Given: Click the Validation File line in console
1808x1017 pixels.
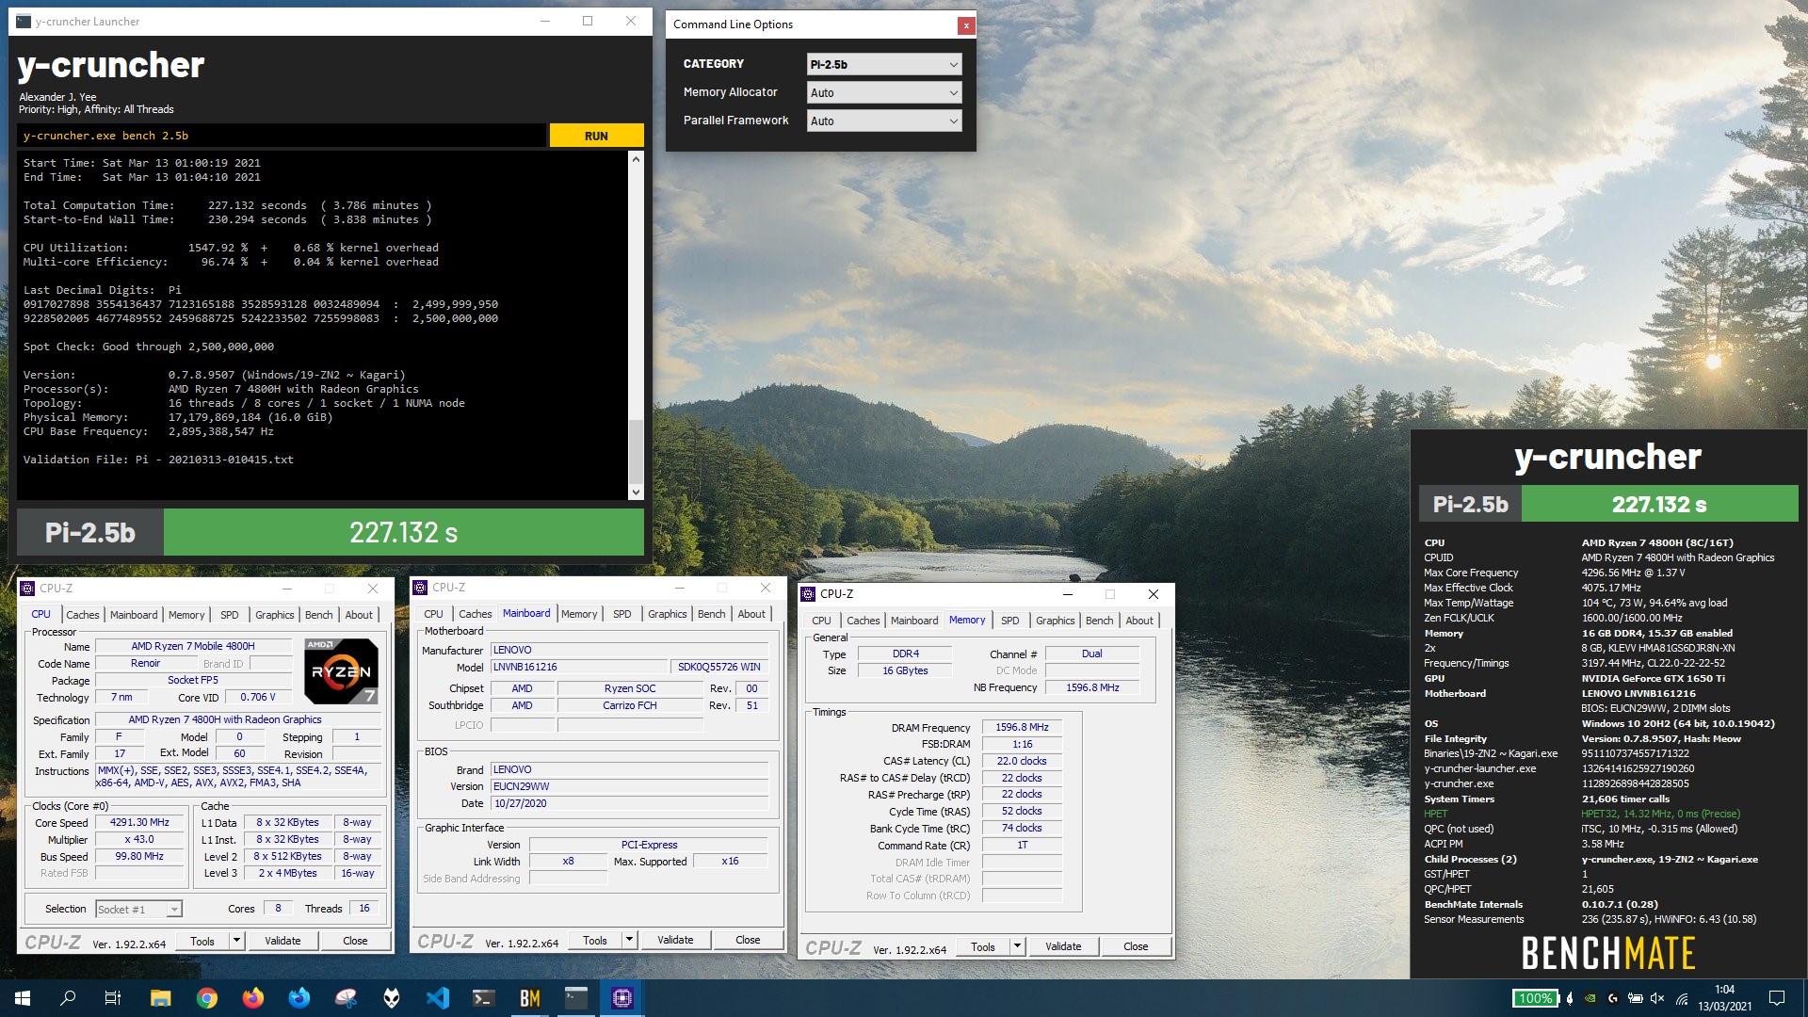Looking at the screenshot, I should coord(158,460).
